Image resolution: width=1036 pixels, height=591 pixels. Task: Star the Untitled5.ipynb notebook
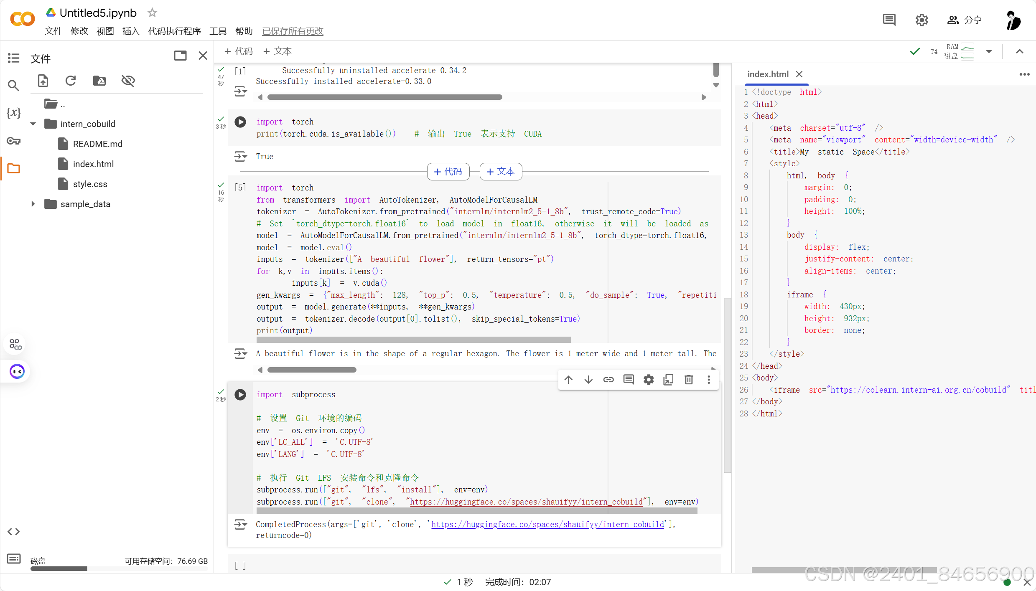[x=152, y=13]
